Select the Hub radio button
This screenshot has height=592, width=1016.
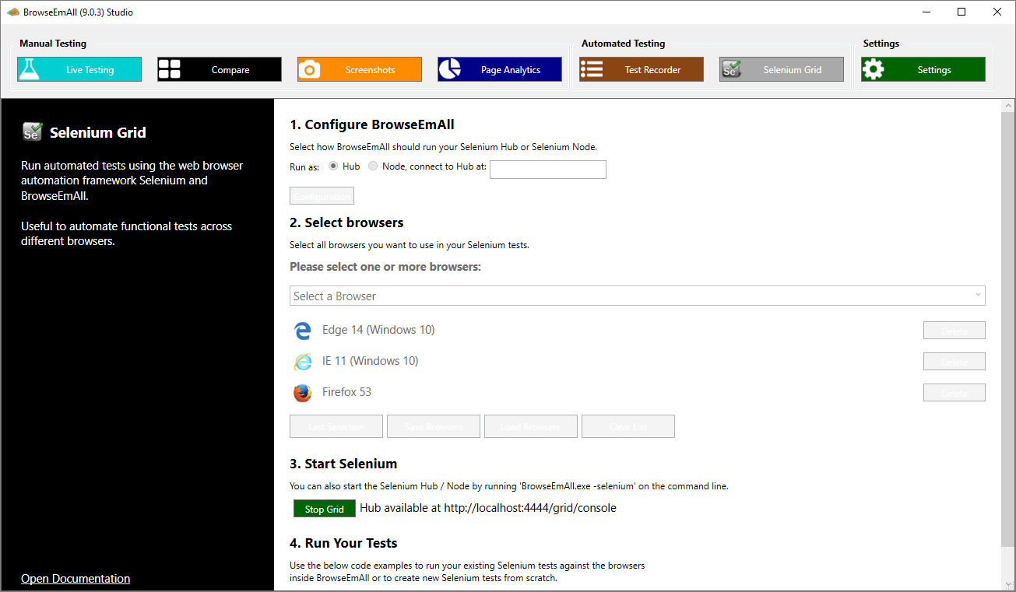[x=333, y=166]
